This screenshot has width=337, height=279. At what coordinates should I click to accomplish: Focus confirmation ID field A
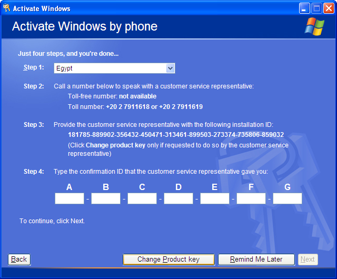coord(70,198)
